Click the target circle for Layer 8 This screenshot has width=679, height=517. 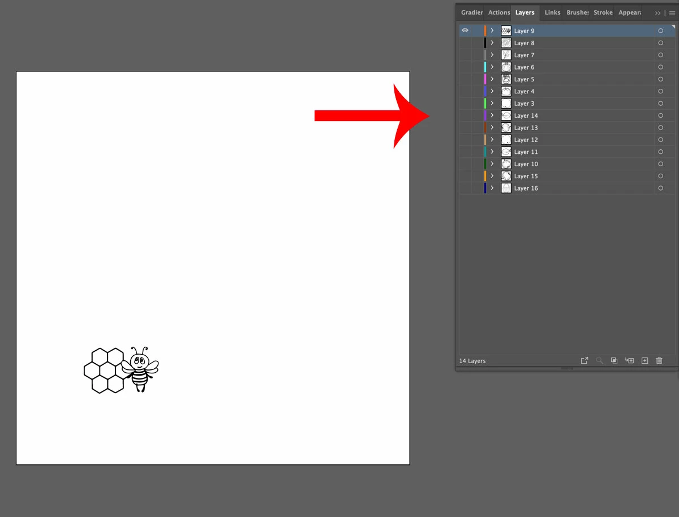[x=660, y=43]
